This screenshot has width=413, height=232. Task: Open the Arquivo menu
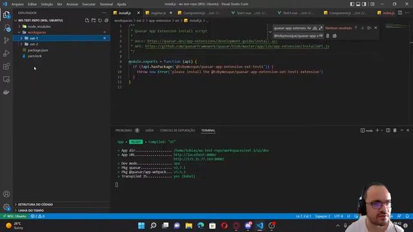17,5
